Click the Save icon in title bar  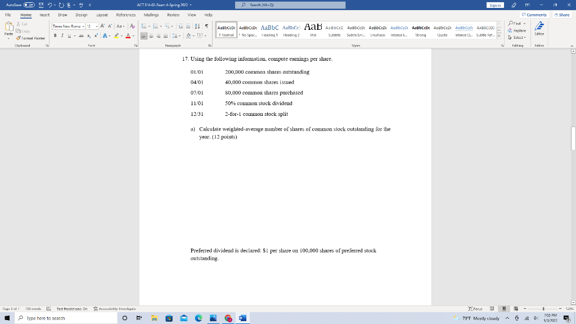pyautogui.click(x=41, y=5)
